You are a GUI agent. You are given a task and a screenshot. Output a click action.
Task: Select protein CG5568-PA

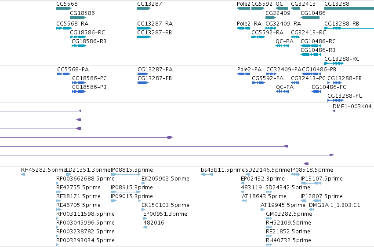[x=73, y=70]
